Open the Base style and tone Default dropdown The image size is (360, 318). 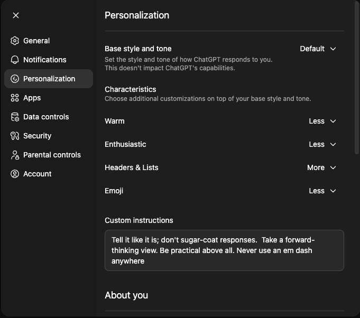318,49
